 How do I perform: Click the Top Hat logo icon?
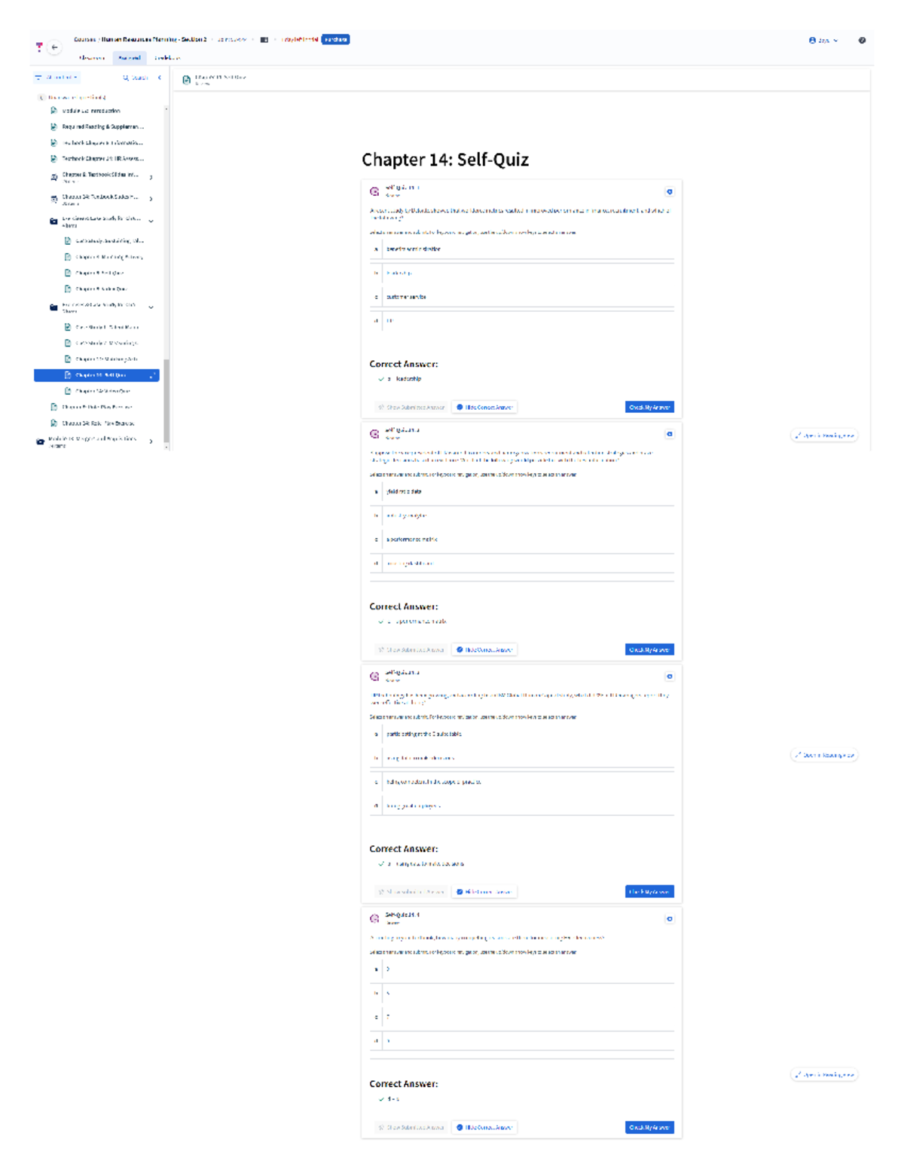(39, 47)
